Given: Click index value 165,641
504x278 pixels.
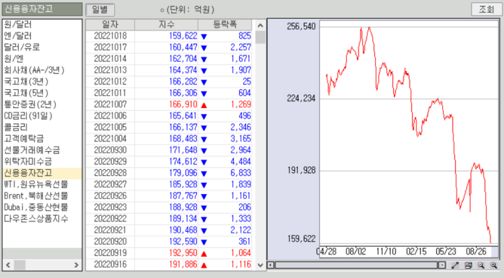Looking at the screenshot, I should click(x=183, y=116).
